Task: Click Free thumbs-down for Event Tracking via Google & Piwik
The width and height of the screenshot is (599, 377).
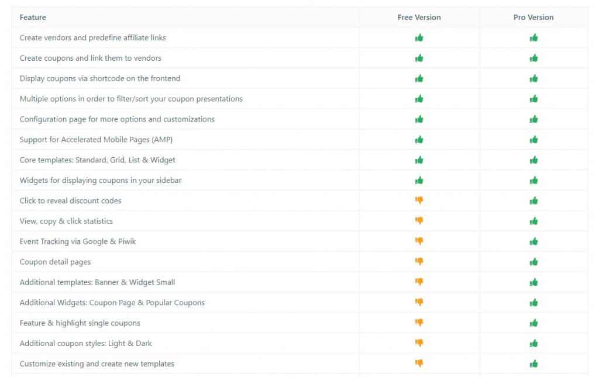Action: [419, 241]
